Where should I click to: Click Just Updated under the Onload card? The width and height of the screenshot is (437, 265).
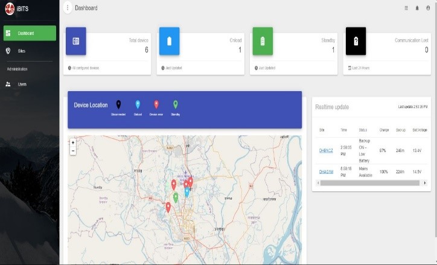coord(173,68)
